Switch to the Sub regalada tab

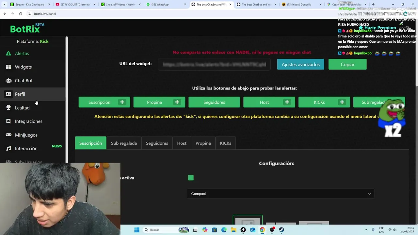124,143
